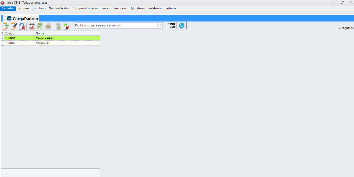Click the Nome column header

click(x=68, y=33)
